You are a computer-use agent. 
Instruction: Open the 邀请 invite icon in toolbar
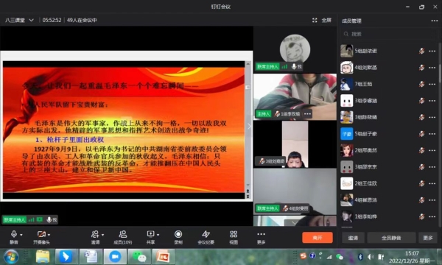click(x=95, y=234)
